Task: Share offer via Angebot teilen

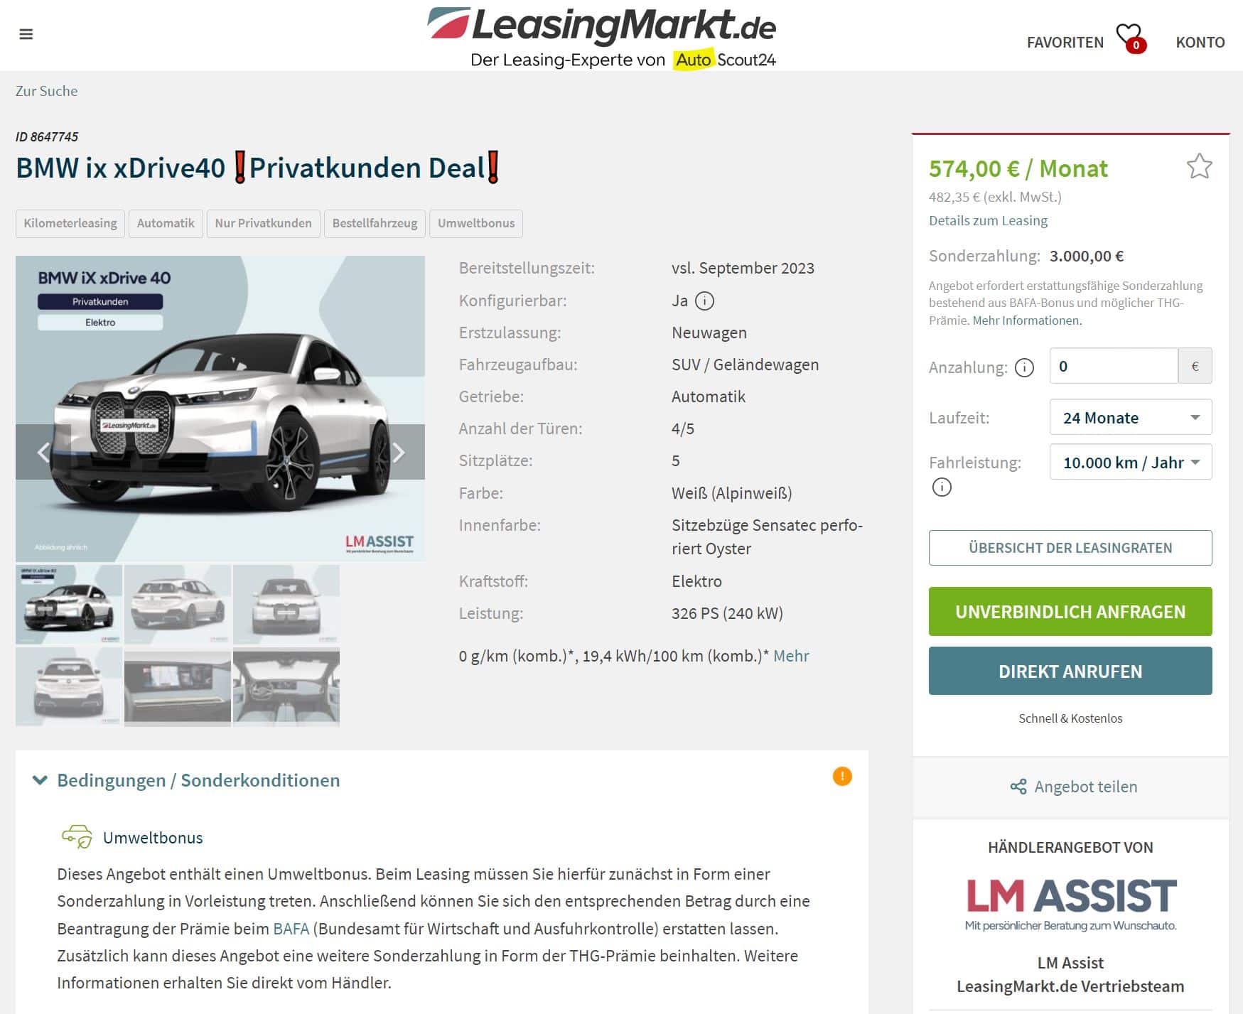Action: point(1073,787)
